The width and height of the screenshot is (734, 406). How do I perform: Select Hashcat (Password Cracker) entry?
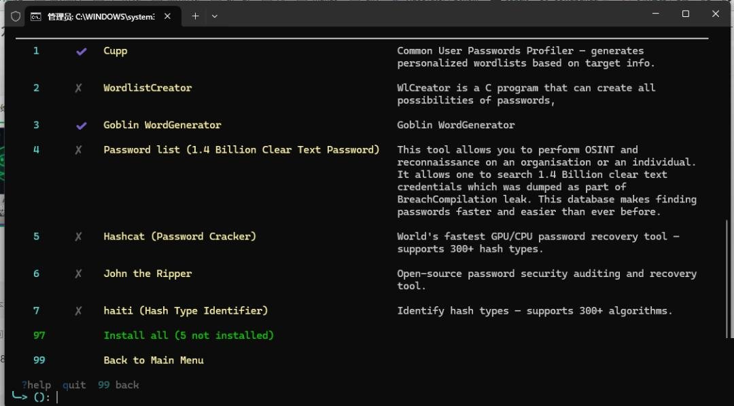point(179,236)
